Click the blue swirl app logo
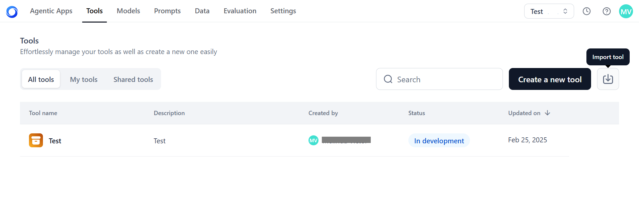 [x=12, y=12]
